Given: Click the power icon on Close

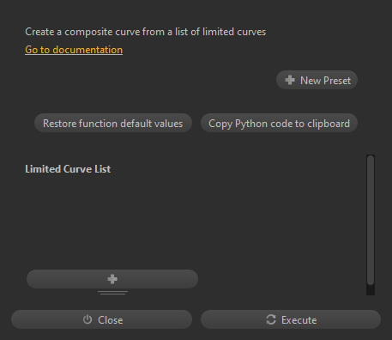Looking at the screenshot, I should [x=87, y=319].
